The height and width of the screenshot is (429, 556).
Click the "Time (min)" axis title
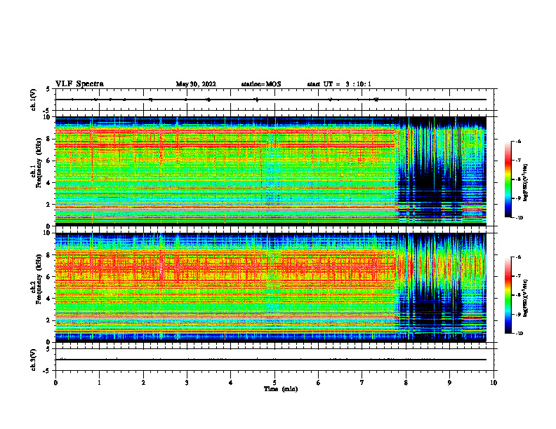point(281,389)
